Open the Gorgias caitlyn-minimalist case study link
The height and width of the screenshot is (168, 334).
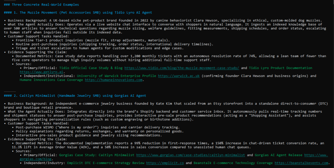pos(190,155)
